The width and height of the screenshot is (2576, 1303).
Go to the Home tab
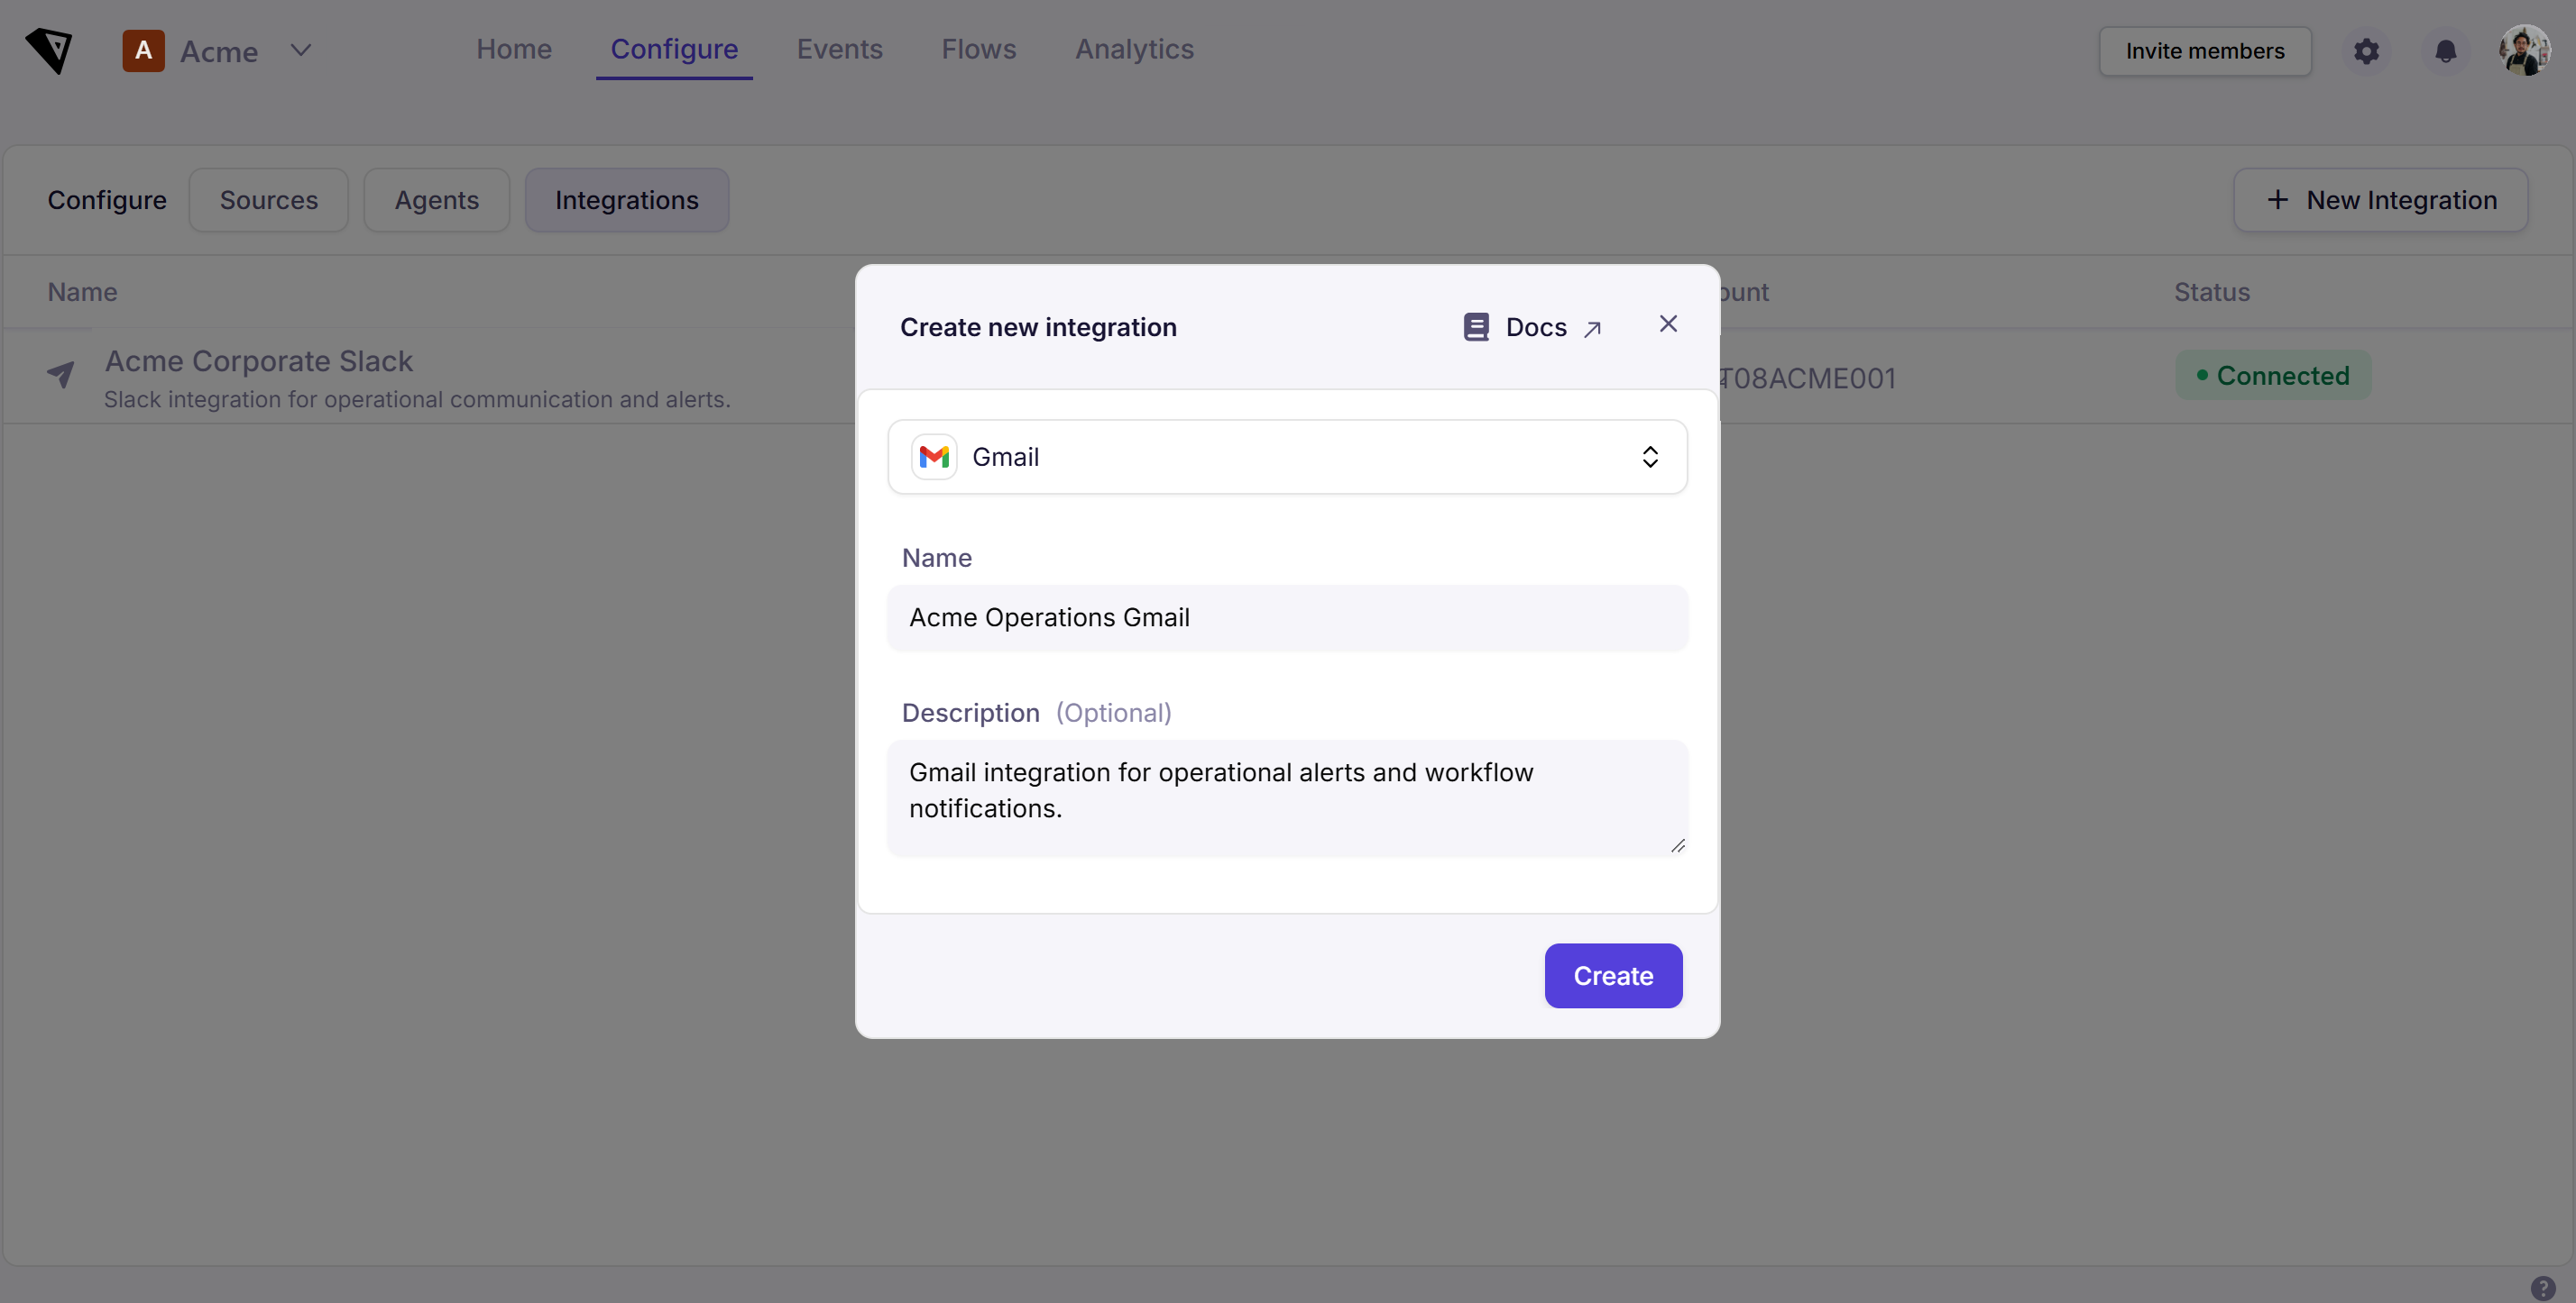(x=514, y=49)
